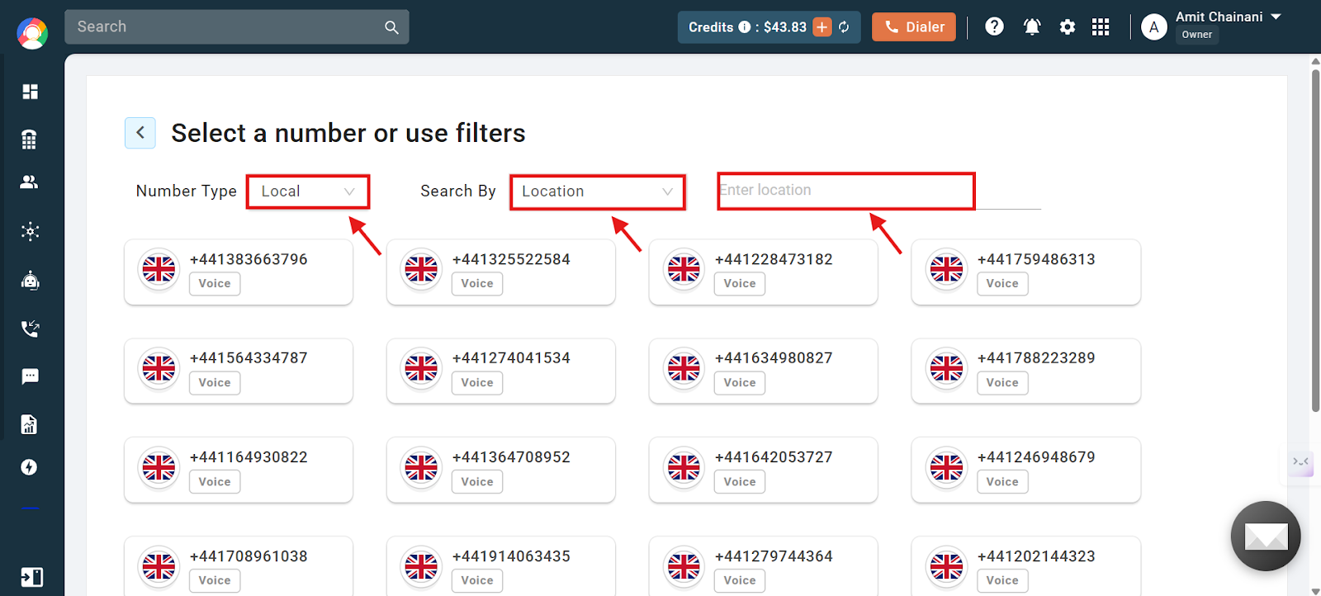Click the logout icon at sidebar bottom
The image size is (1321, 596).
31,577
